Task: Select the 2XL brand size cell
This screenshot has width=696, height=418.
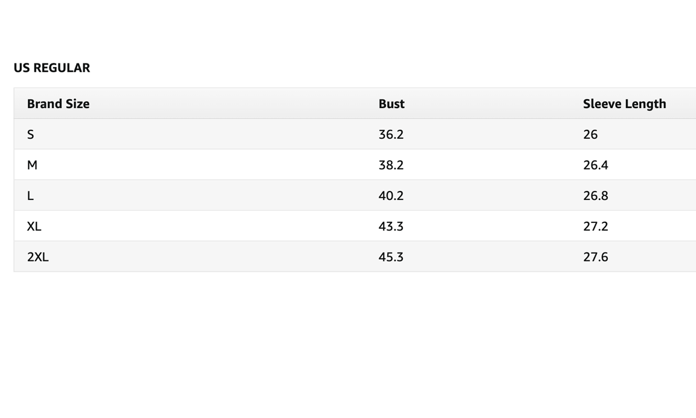Action: coord(37,257)
